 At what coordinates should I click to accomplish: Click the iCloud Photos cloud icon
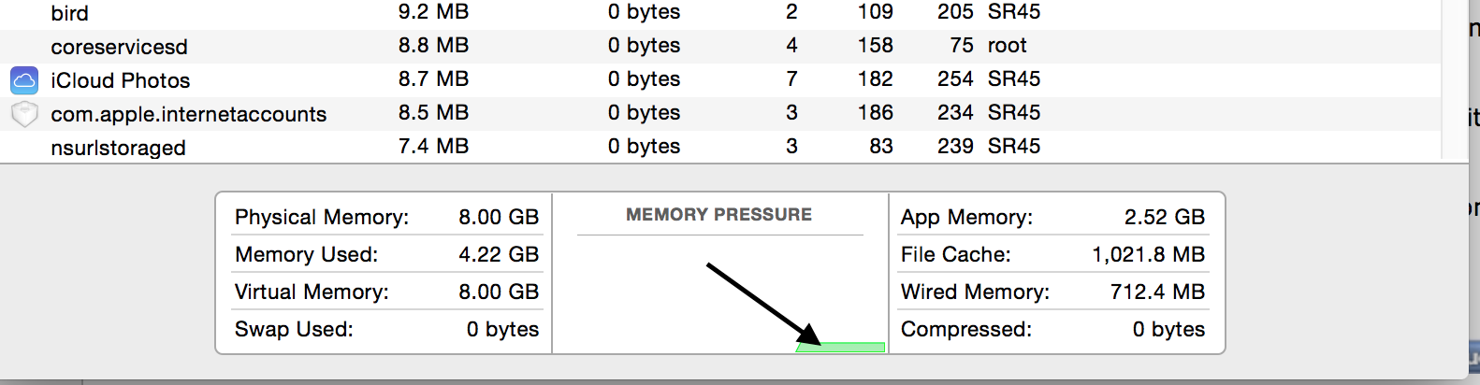point(24,80)
